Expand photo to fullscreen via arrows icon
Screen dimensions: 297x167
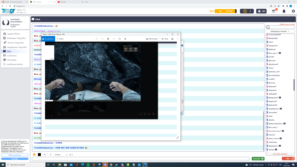tap(178, 138)
